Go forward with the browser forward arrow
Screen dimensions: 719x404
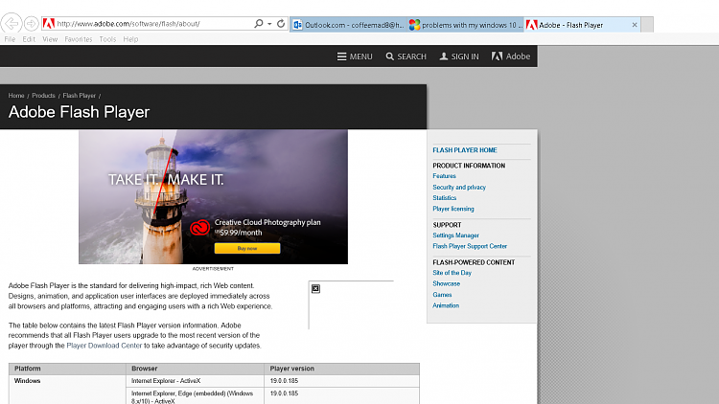32,23
